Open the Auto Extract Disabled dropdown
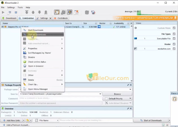This screenshot has width=178, height=127. pos(130,103)
